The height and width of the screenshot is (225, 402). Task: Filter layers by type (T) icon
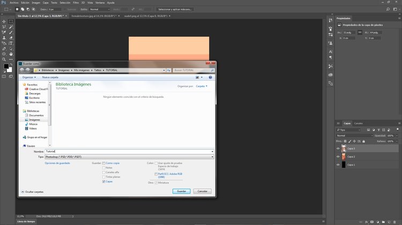click(x=378, y=130)
